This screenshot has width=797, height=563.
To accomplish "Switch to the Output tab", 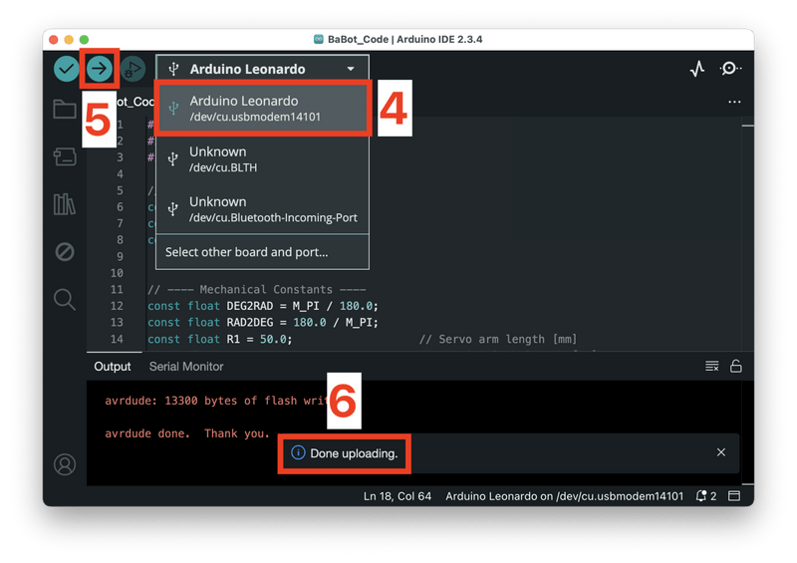I will pos(113,366).
